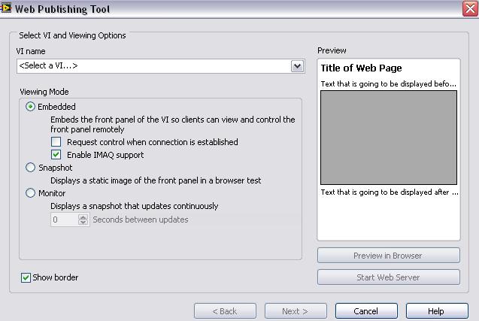
Task: Open Help for this dialog
Action: pos(437,311)
